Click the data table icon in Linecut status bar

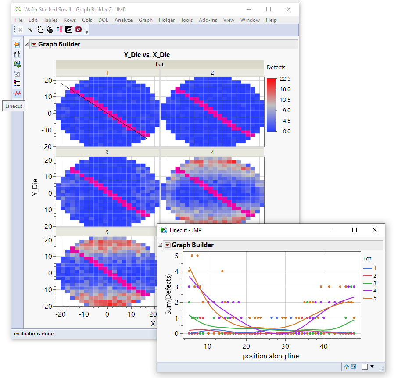coord(354,367)
